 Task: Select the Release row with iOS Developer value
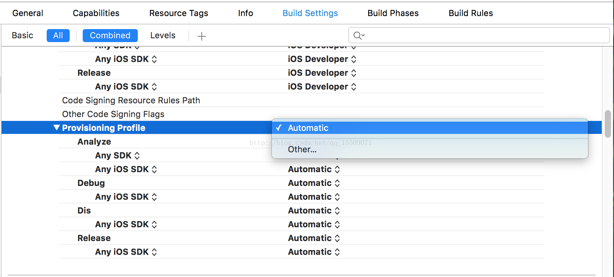coord(302,73)
